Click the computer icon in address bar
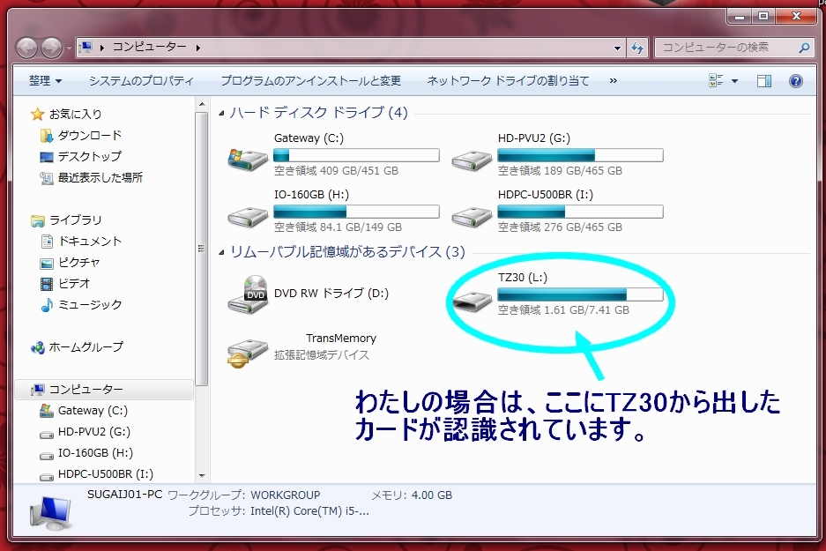The image size is (826, 551). (86, 48)
